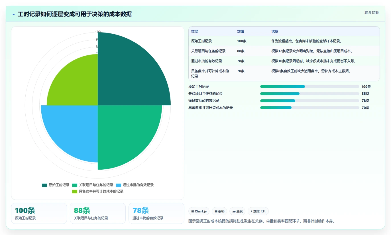
Task: Click the 数据卡片 chip
Action: [x=258, y=211]
